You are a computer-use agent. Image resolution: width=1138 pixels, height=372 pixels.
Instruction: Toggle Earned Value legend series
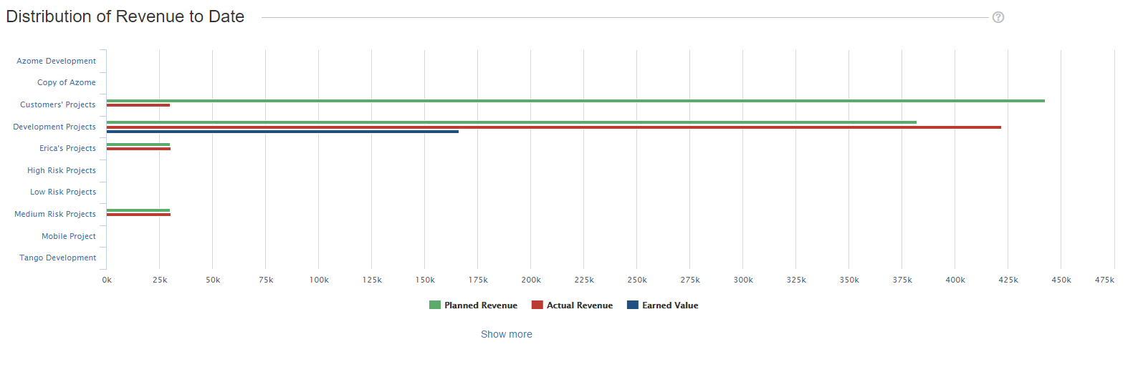tap(669, 305)
